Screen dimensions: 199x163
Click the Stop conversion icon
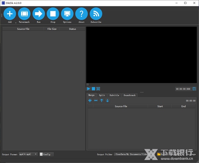[x=53, y=14]
